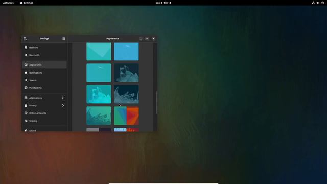Open volume icon in top bar
Viewport: 327px width, 184px height.
tap(318, 3)
